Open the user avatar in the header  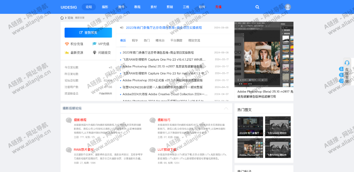pyautogui.click(x=287, y=7)
